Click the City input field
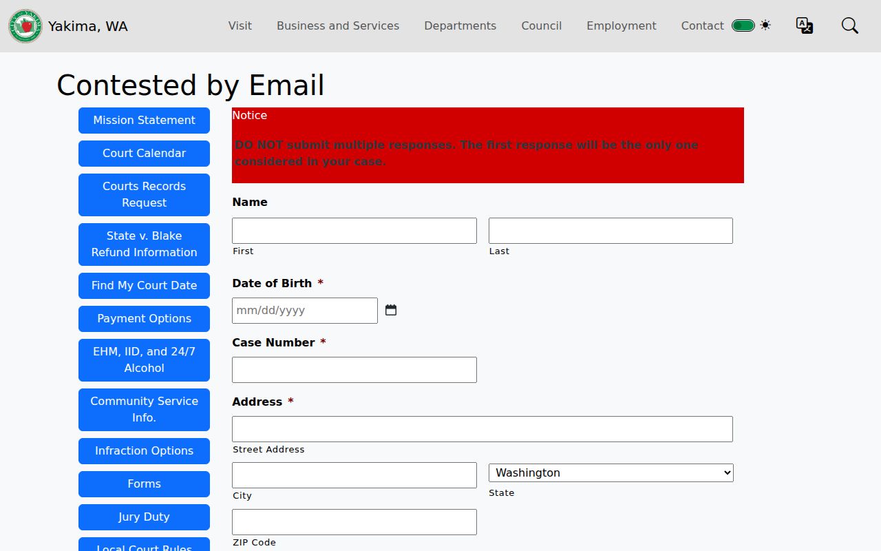Viewport: 881px width, 551px height. 354,475
